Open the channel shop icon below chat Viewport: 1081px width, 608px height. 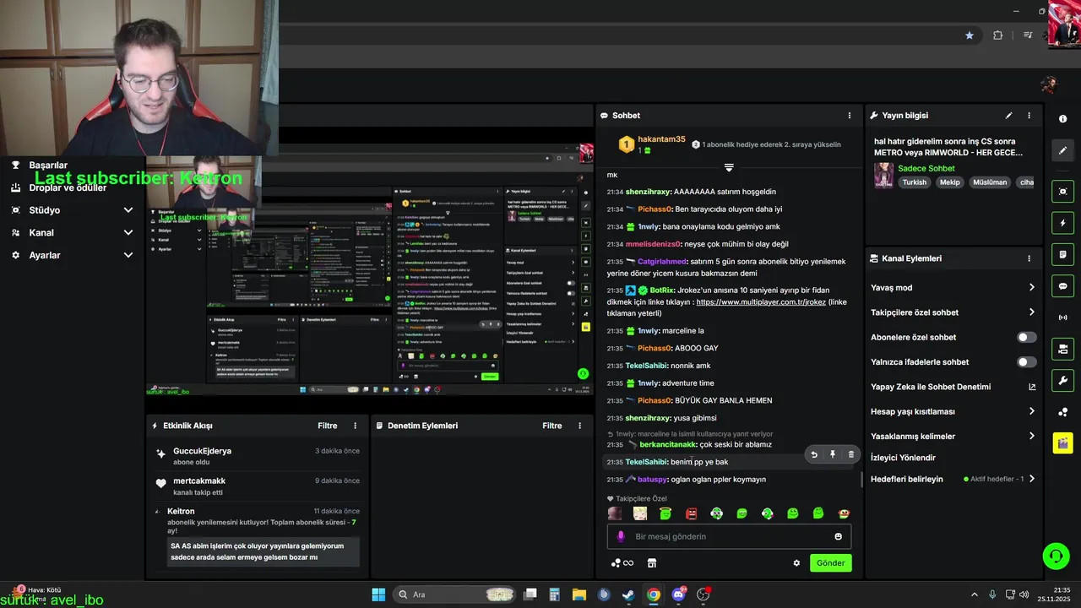coord(652,563)
